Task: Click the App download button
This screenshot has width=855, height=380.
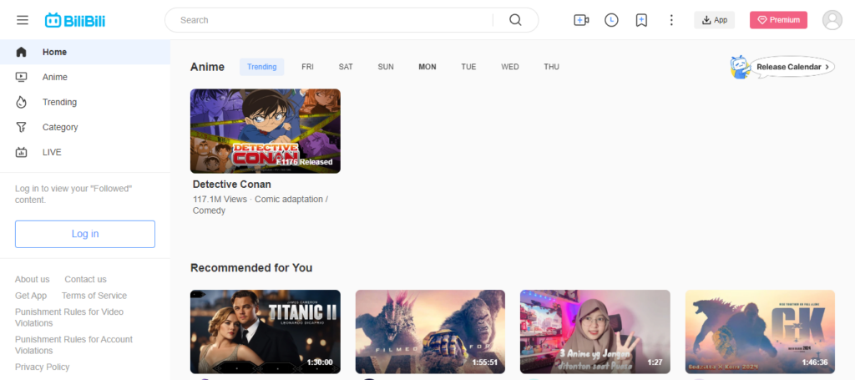Action: tap(714, 20)
